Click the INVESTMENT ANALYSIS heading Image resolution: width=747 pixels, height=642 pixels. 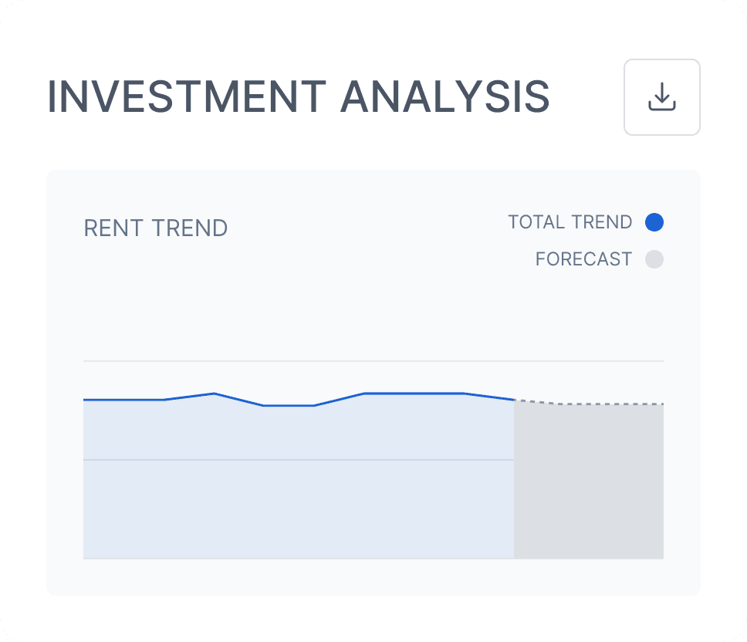(x=298, y=98)
